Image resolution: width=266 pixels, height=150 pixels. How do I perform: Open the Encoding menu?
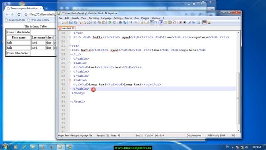pyautogui.click(x=94, y=18)
